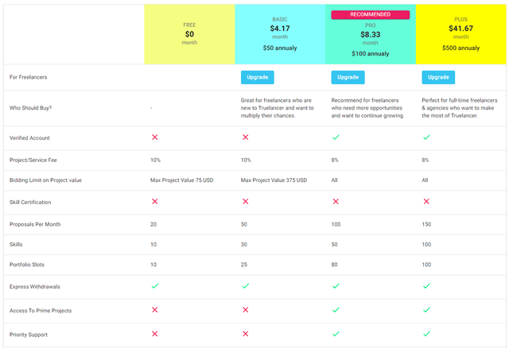Select the yellow-green Free plan header

pyautogui.click(x=189, y=34)
